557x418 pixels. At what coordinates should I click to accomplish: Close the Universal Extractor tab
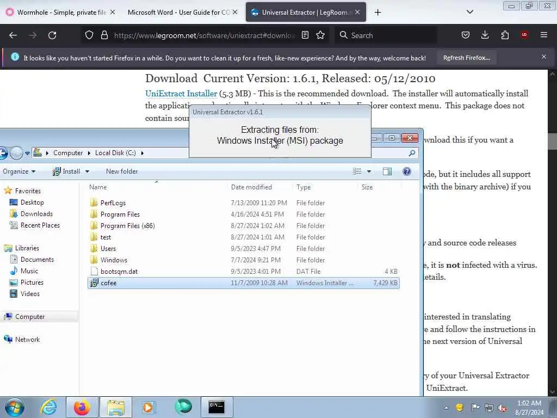[357, 12]
